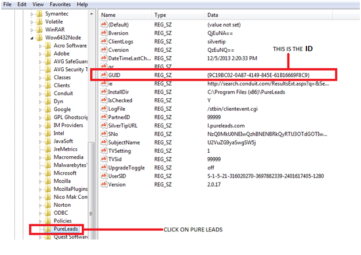Screen dimensions: 361x255
Task: Open the File menu
Action: pos(8,4)
